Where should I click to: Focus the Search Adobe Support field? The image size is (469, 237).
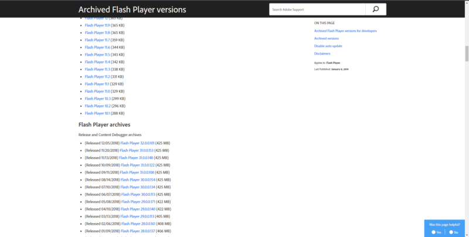(317, 9)
